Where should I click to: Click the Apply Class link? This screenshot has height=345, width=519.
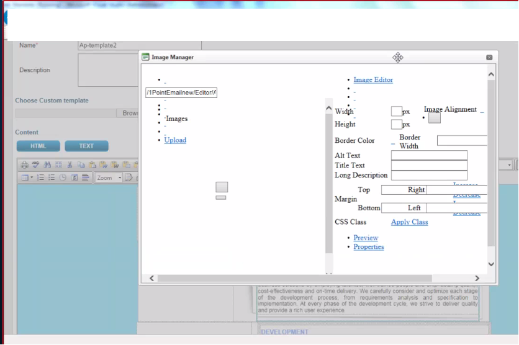(x=410, y=222)
